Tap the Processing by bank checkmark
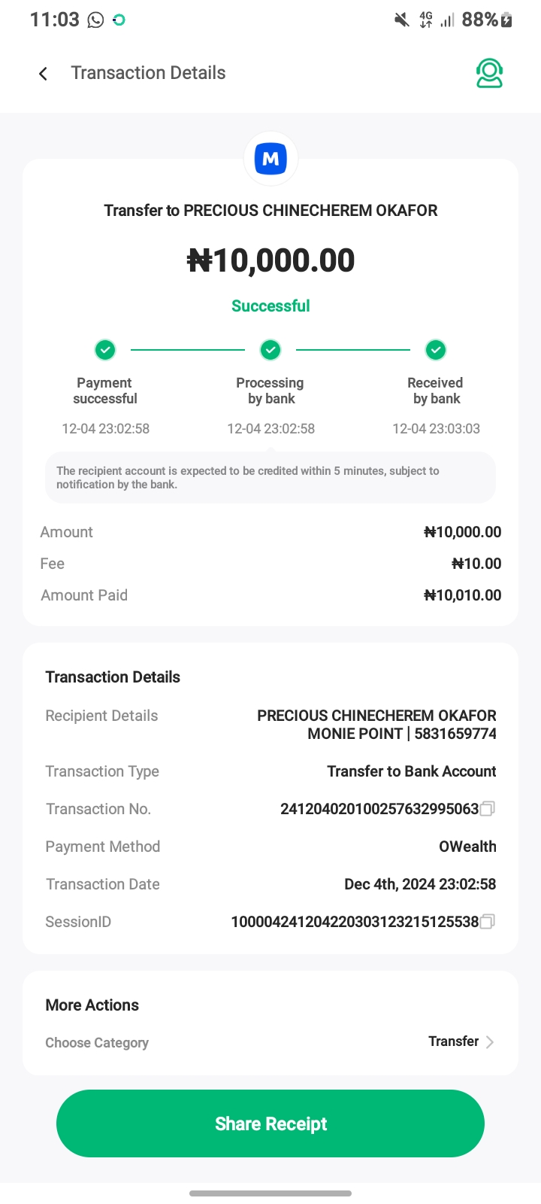The width and height of the screenshot is (541, 1204). (270, 350)
